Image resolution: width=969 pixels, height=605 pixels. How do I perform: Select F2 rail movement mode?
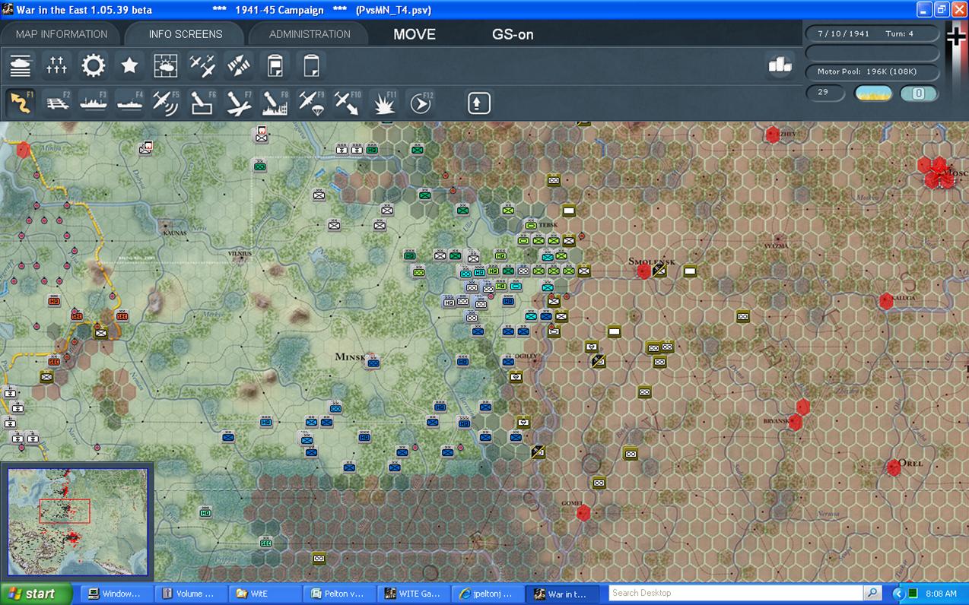(x=57, y=103)
